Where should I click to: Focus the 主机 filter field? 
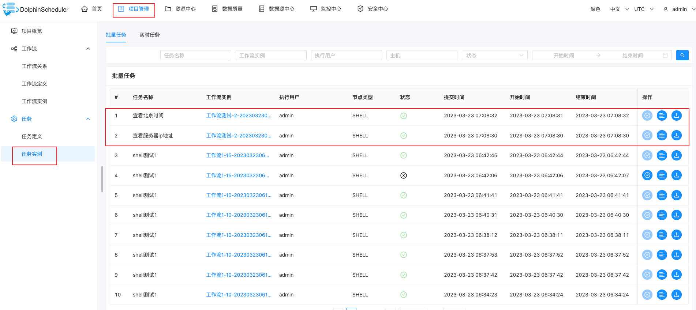[422, 55]
